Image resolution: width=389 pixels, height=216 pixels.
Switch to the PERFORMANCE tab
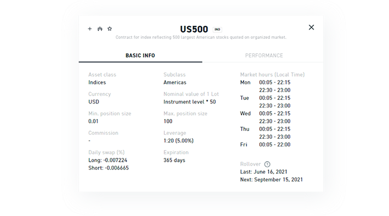pos(264,55)
